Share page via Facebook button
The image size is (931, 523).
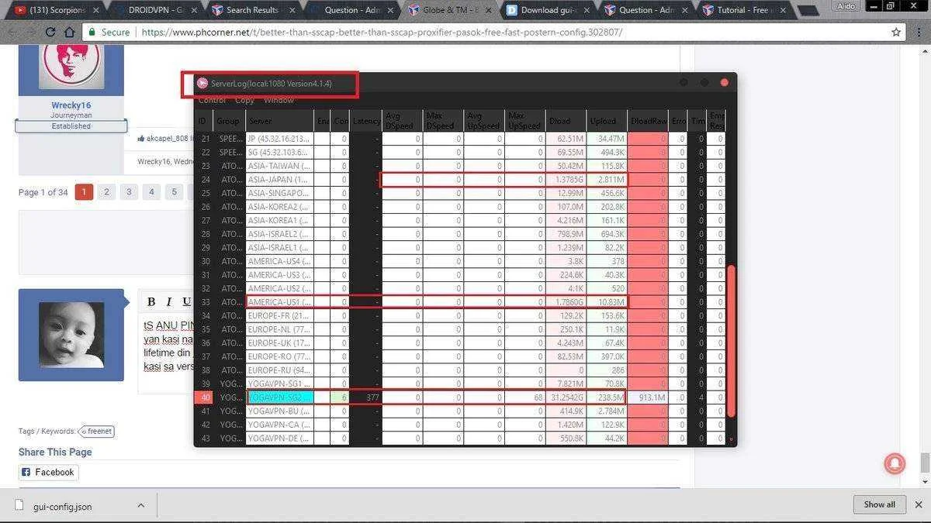48,472
